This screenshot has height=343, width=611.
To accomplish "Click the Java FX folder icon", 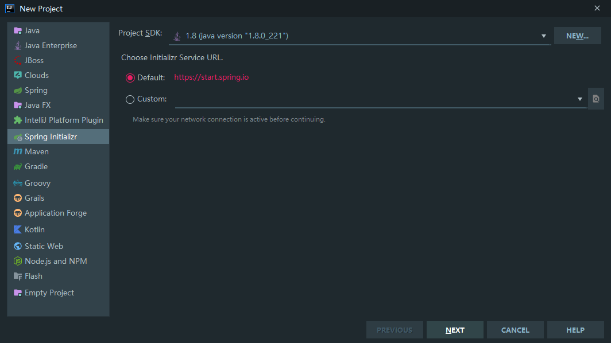I will click(18, 105).
